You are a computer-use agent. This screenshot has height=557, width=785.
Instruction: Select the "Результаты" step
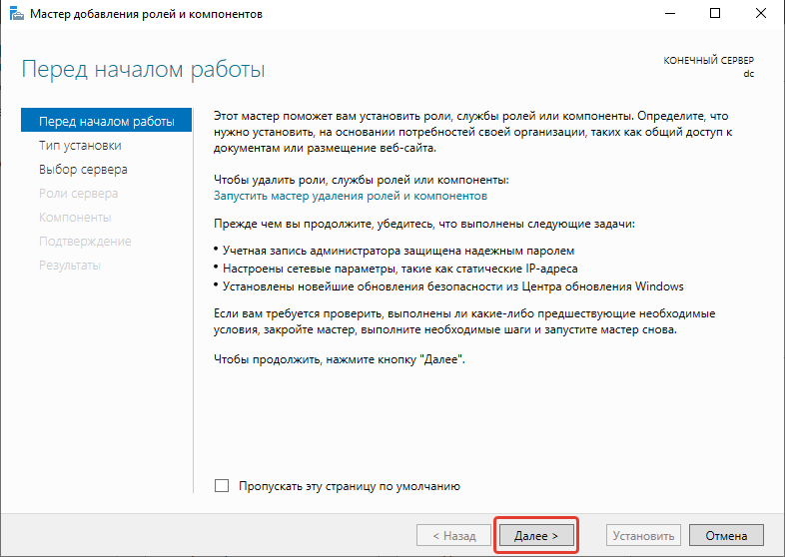[x=70, y=266]
